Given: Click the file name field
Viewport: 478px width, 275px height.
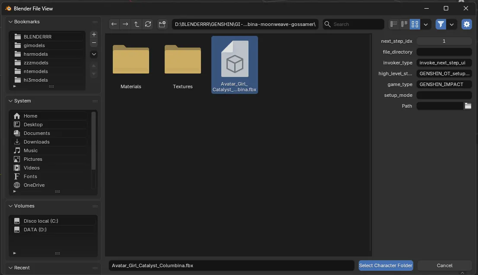Looking at the screenshot, I should (231, 265).
